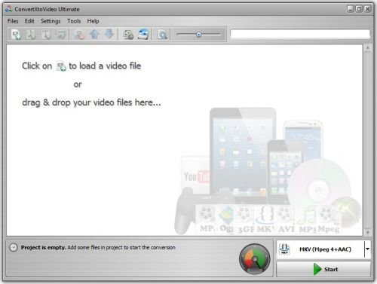Click the blue disc burn icon

pyautogui.click(x=143, y=34)
